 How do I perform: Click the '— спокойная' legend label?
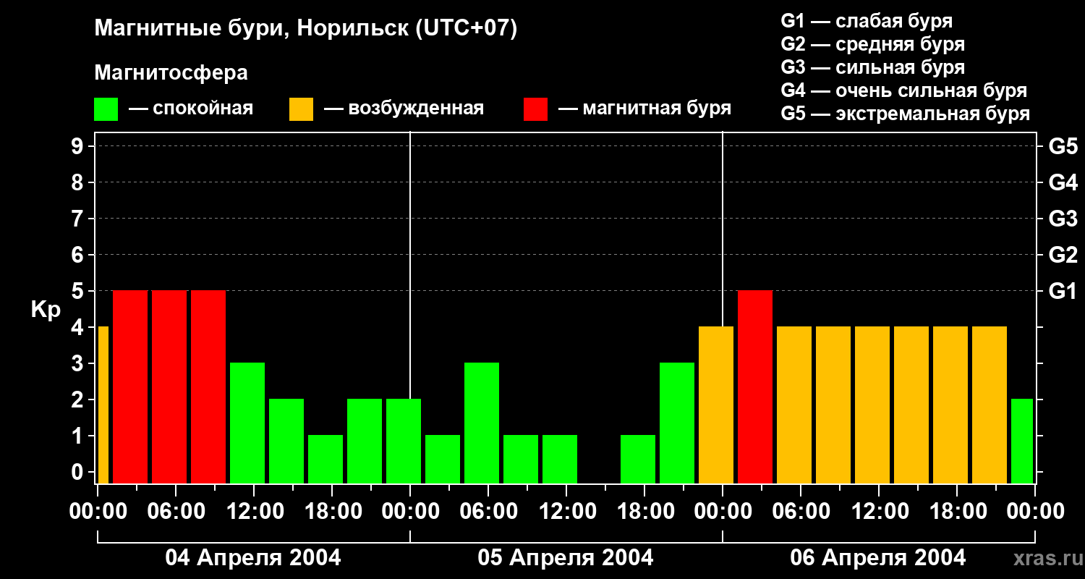(x=191, y=109)
